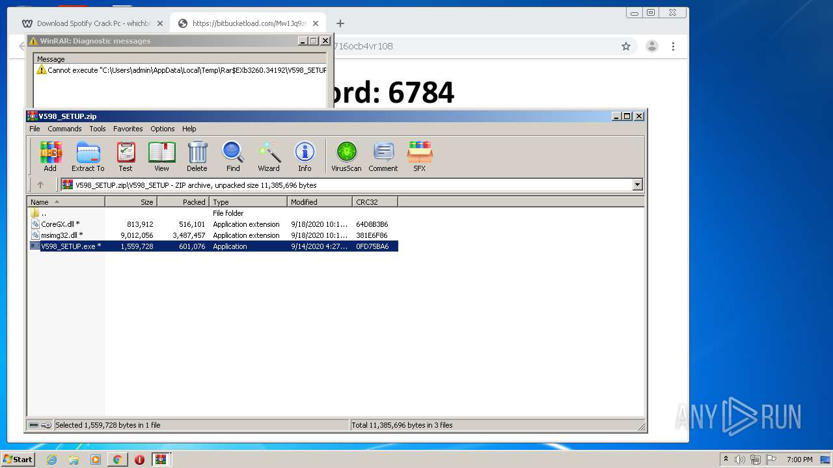Click the 'Cannot execute' diagnostic message
The image size is (833, 468).
pos(187,70)
